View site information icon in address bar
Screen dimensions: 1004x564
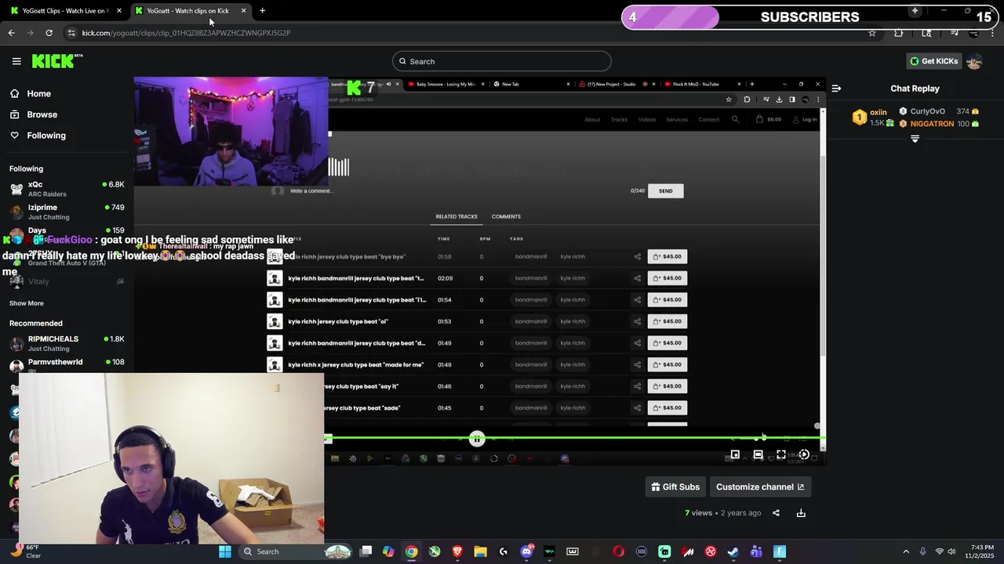tap(71, 33)
